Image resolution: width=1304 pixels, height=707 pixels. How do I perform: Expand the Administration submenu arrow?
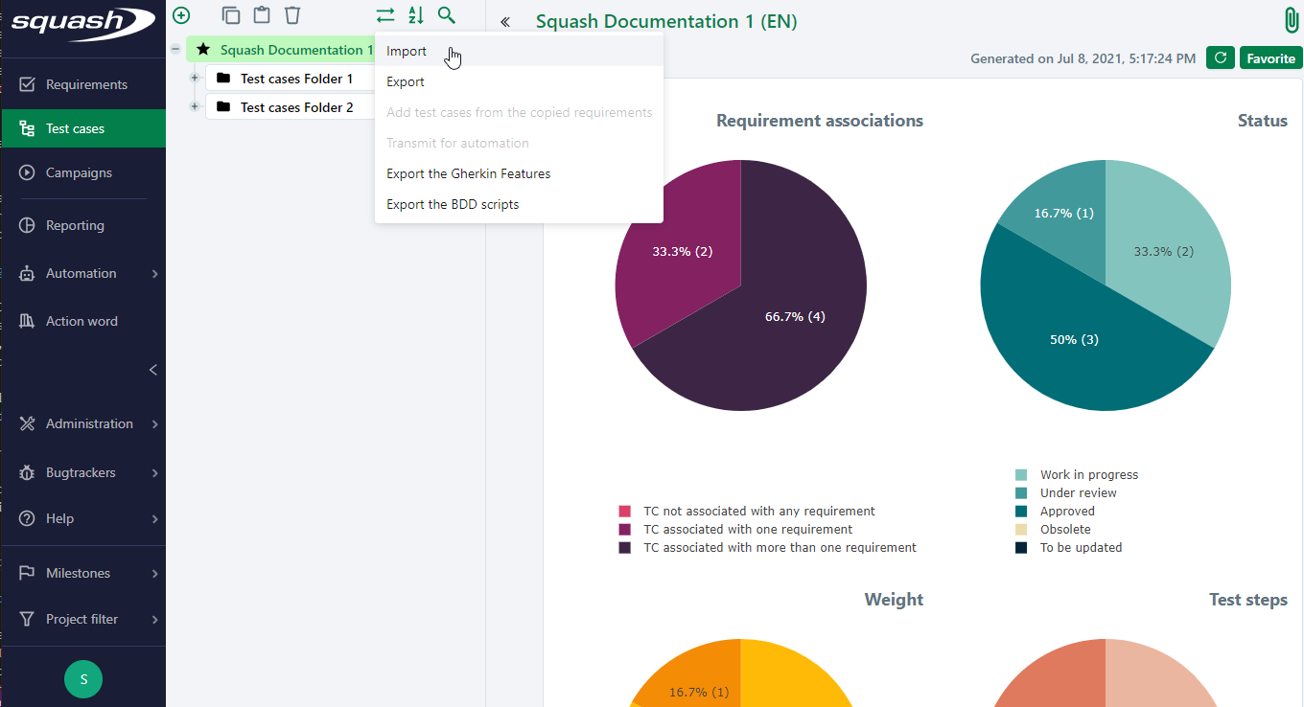pyautogui.click(x=154, y=424)
